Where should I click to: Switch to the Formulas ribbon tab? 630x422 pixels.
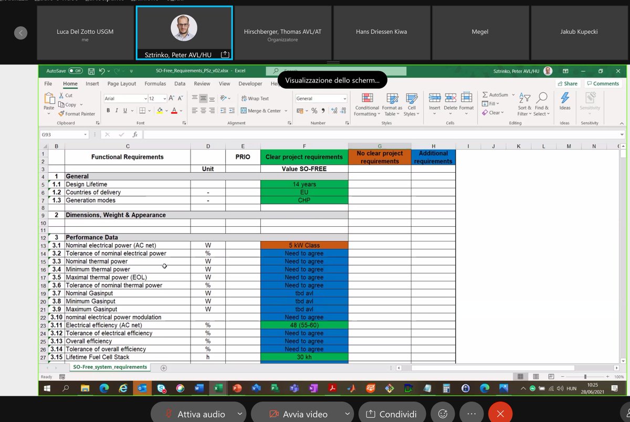coord(154,83)
